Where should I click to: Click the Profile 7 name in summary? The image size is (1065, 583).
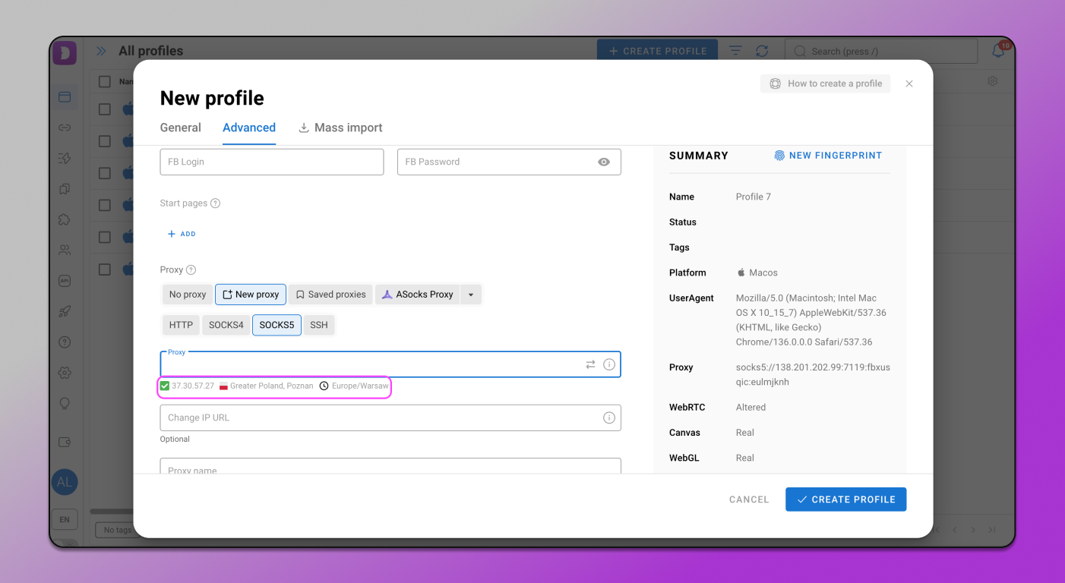tap(754, 197)
